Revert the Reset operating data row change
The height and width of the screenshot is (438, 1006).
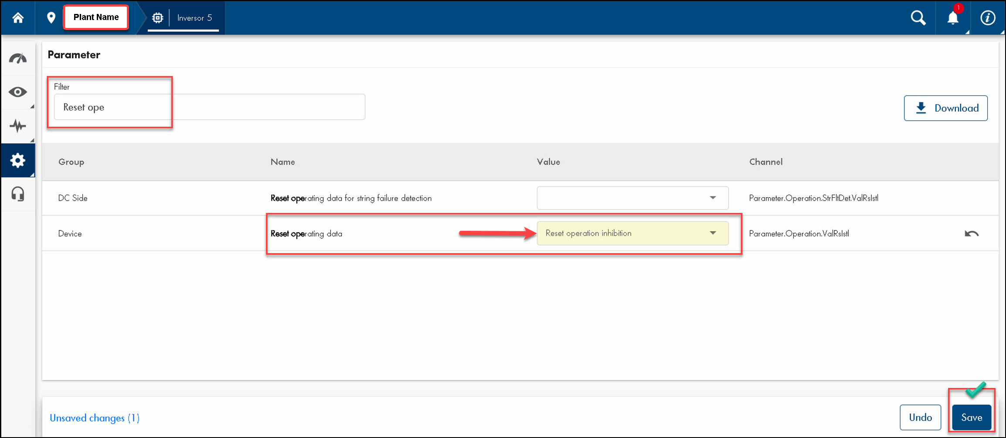971,234
